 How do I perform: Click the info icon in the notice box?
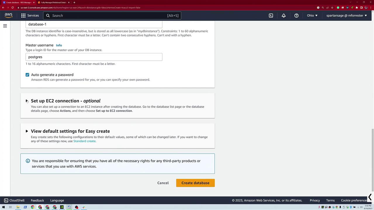point(28,161)
